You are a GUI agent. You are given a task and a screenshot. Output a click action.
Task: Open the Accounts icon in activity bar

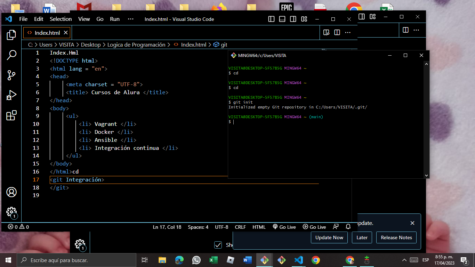[11, 192]
